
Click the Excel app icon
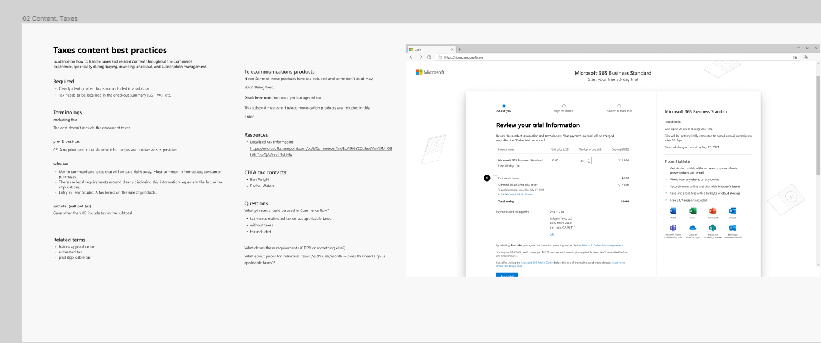point(693,211)
